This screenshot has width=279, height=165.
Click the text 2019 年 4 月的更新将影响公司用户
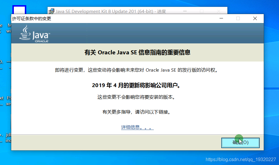tap(136, 85)
